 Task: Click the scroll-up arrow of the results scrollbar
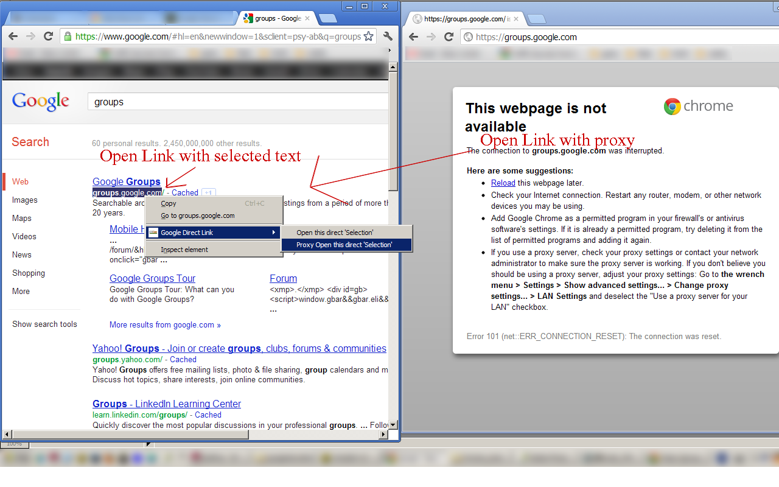point(393,68)
